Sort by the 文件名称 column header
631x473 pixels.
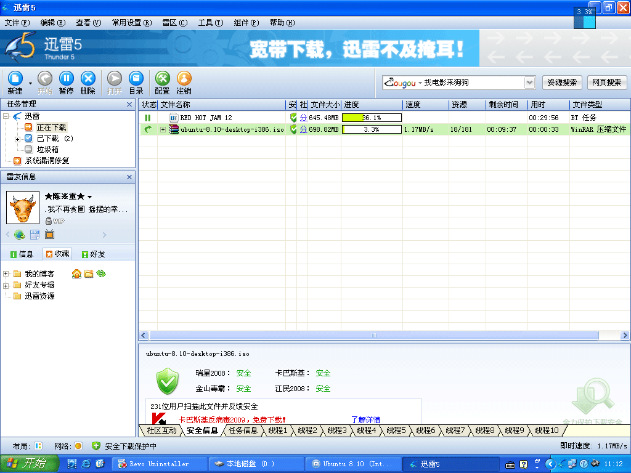tap(222, 105)
